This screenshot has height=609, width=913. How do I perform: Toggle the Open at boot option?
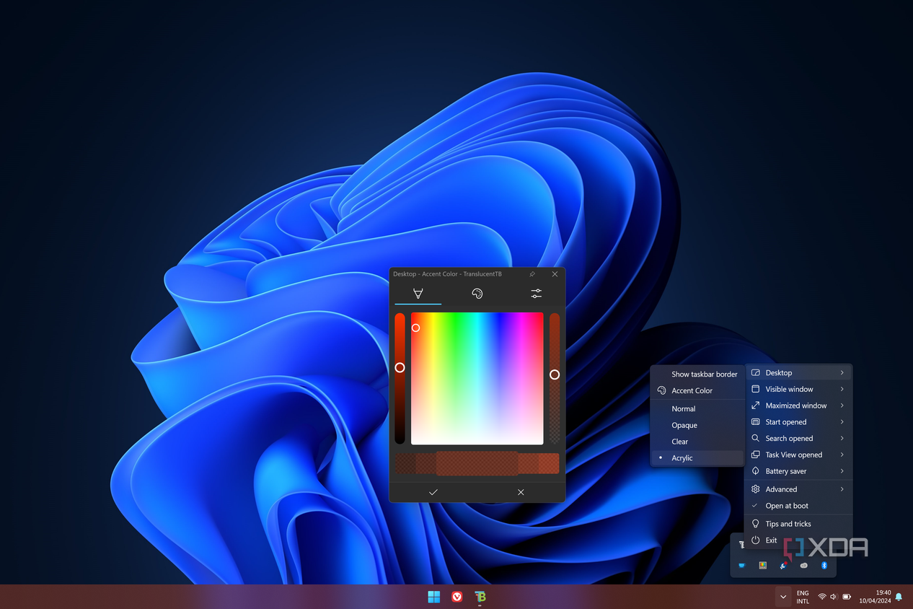(x=798, y=506)
